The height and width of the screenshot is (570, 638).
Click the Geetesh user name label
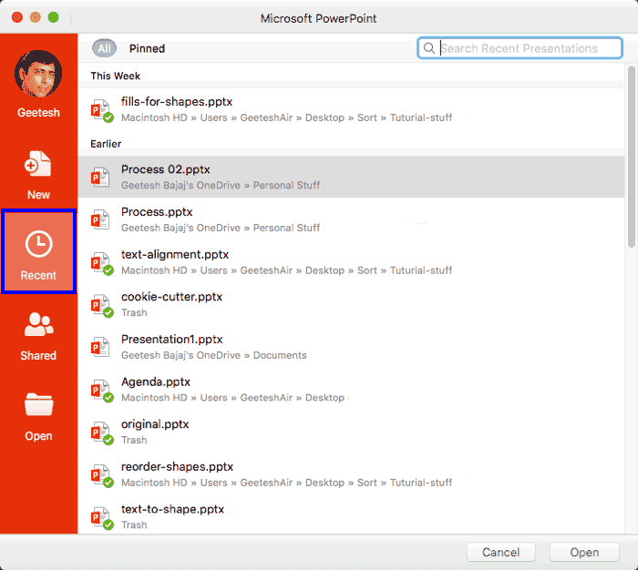(38, 113)
